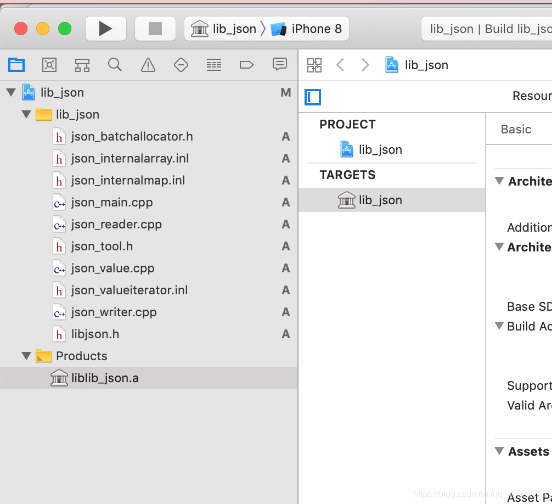552x504 pixels.
Task: Open json_internalmap.inl
Action: click(149, 180)
